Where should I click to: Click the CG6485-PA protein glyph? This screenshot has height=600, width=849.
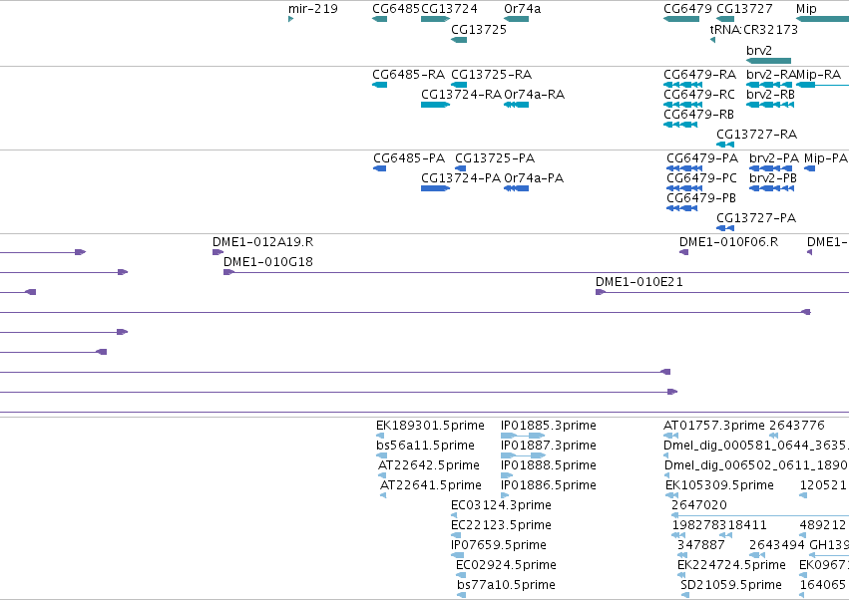click(379, 168)
